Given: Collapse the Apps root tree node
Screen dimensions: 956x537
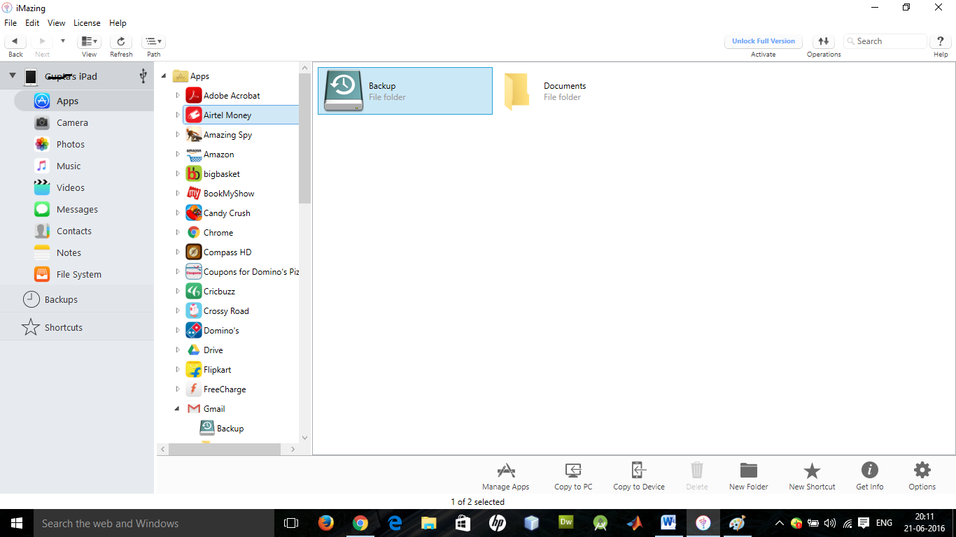Looking at the screenshot, I should tap(164, 76).
